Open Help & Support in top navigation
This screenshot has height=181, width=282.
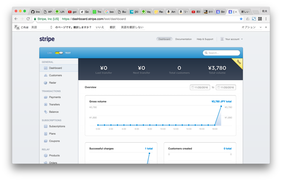(x=205, y=39)
